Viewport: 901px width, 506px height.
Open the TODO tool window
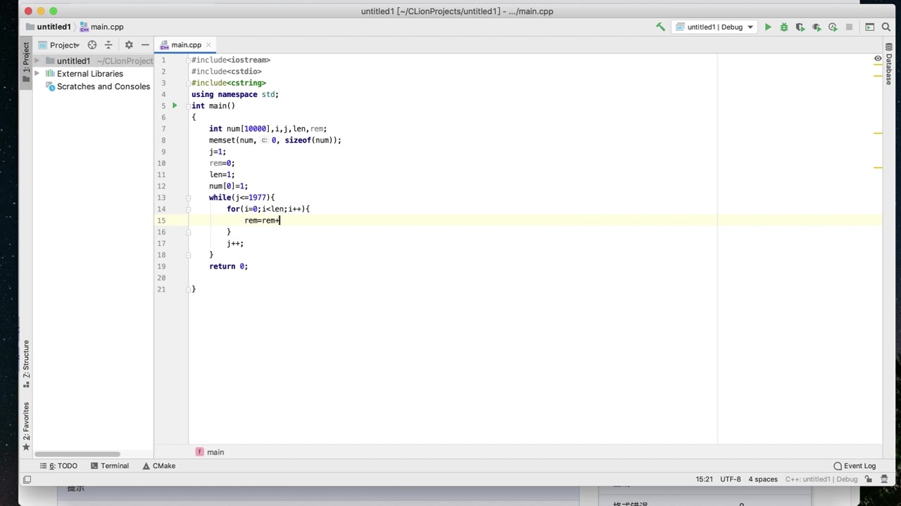[x=63, y=465]
